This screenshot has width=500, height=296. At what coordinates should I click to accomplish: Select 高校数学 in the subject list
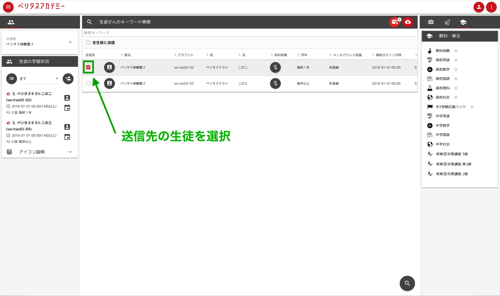point(442,69)
